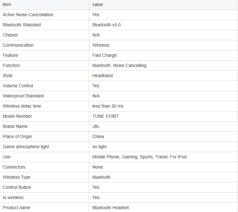238x212 pixels.
Task: Click the Bluetooth Headset product name value
Action: 110,208
